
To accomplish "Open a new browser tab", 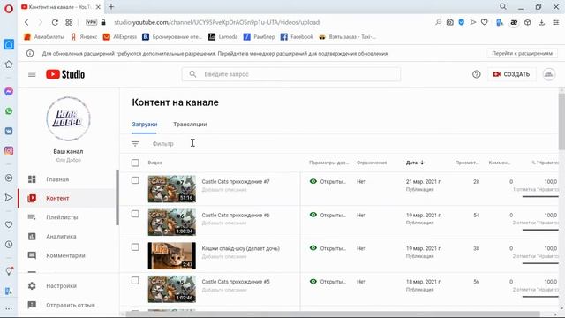I will [111, 7].
